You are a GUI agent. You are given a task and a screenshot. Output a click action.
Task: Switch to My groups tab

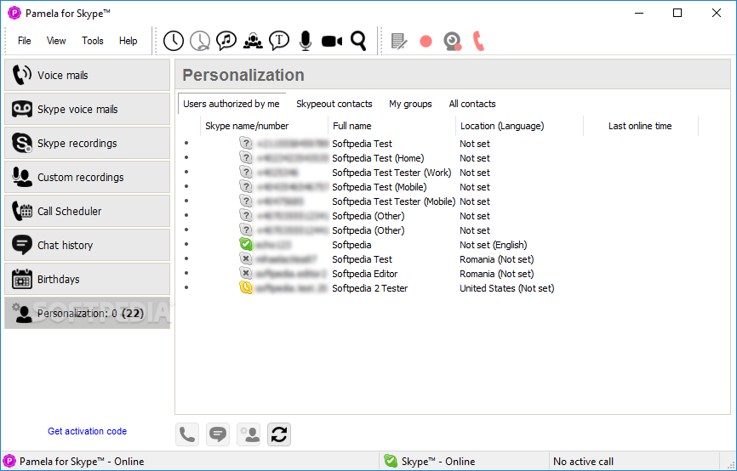pyautogui.click(x=410, y=104)
